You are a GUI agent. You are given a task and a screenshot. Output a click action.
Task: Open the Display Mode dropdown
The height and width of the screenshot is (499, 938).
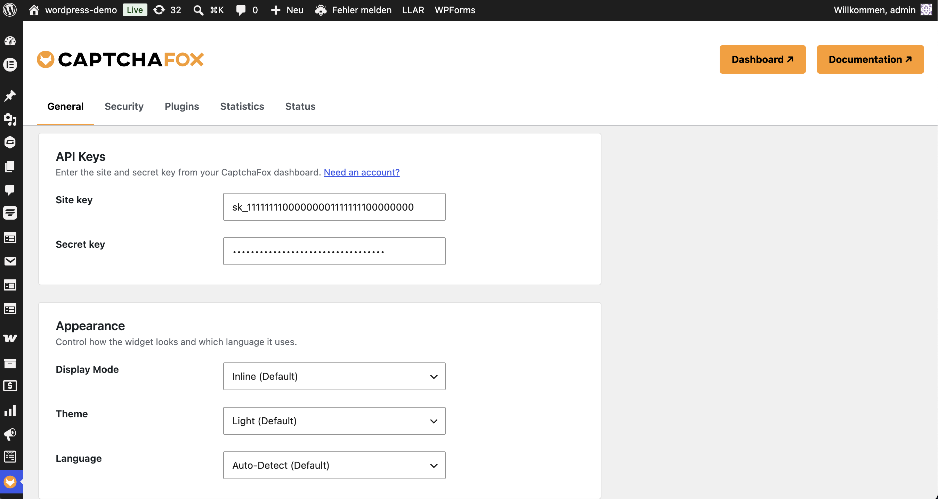click(334, 376)
